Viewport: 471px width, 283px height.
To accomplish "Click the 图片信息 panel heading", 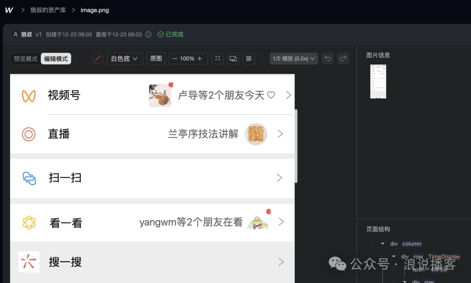I will (x=378, y=55).
